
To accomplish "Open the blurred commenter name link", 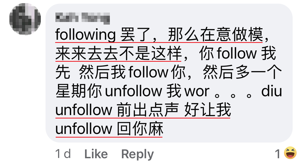I will tap(83, 18).
